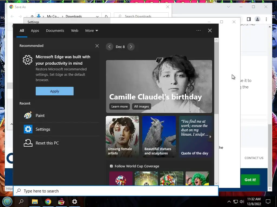The height and width of the screenshot is (207, 277).
Task: Expand the More filter dropdown
Action: [x=92, y=30]
